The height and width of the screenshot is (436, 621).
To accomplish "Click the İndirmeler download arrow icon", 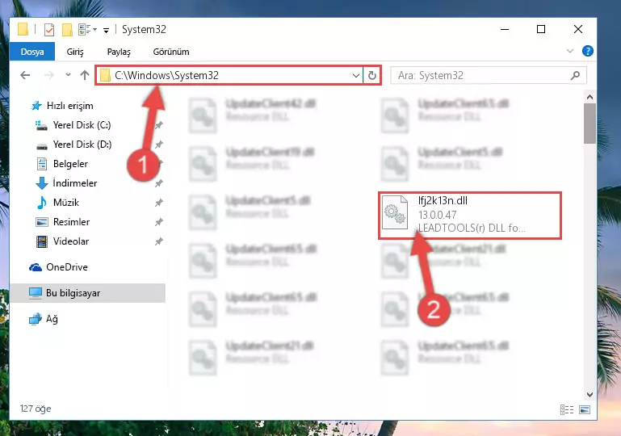I will pyautogui.click(x=41, y=183).
